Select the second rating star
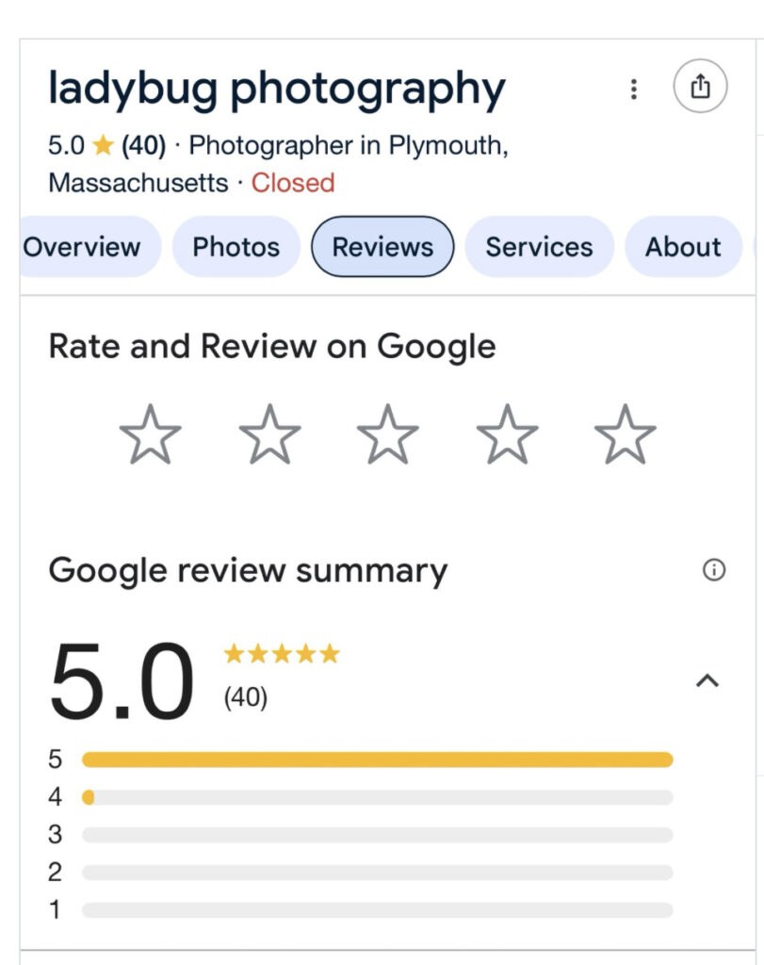Image resolution: width=764 pixels, height=965 pixels. pos(269,434)
